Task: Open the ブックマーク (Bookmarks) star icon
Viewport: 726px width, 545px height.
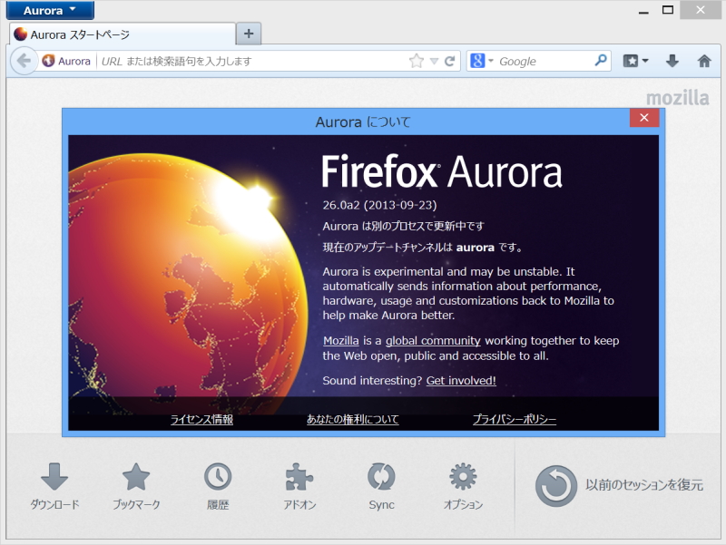Action: point(136,476)
